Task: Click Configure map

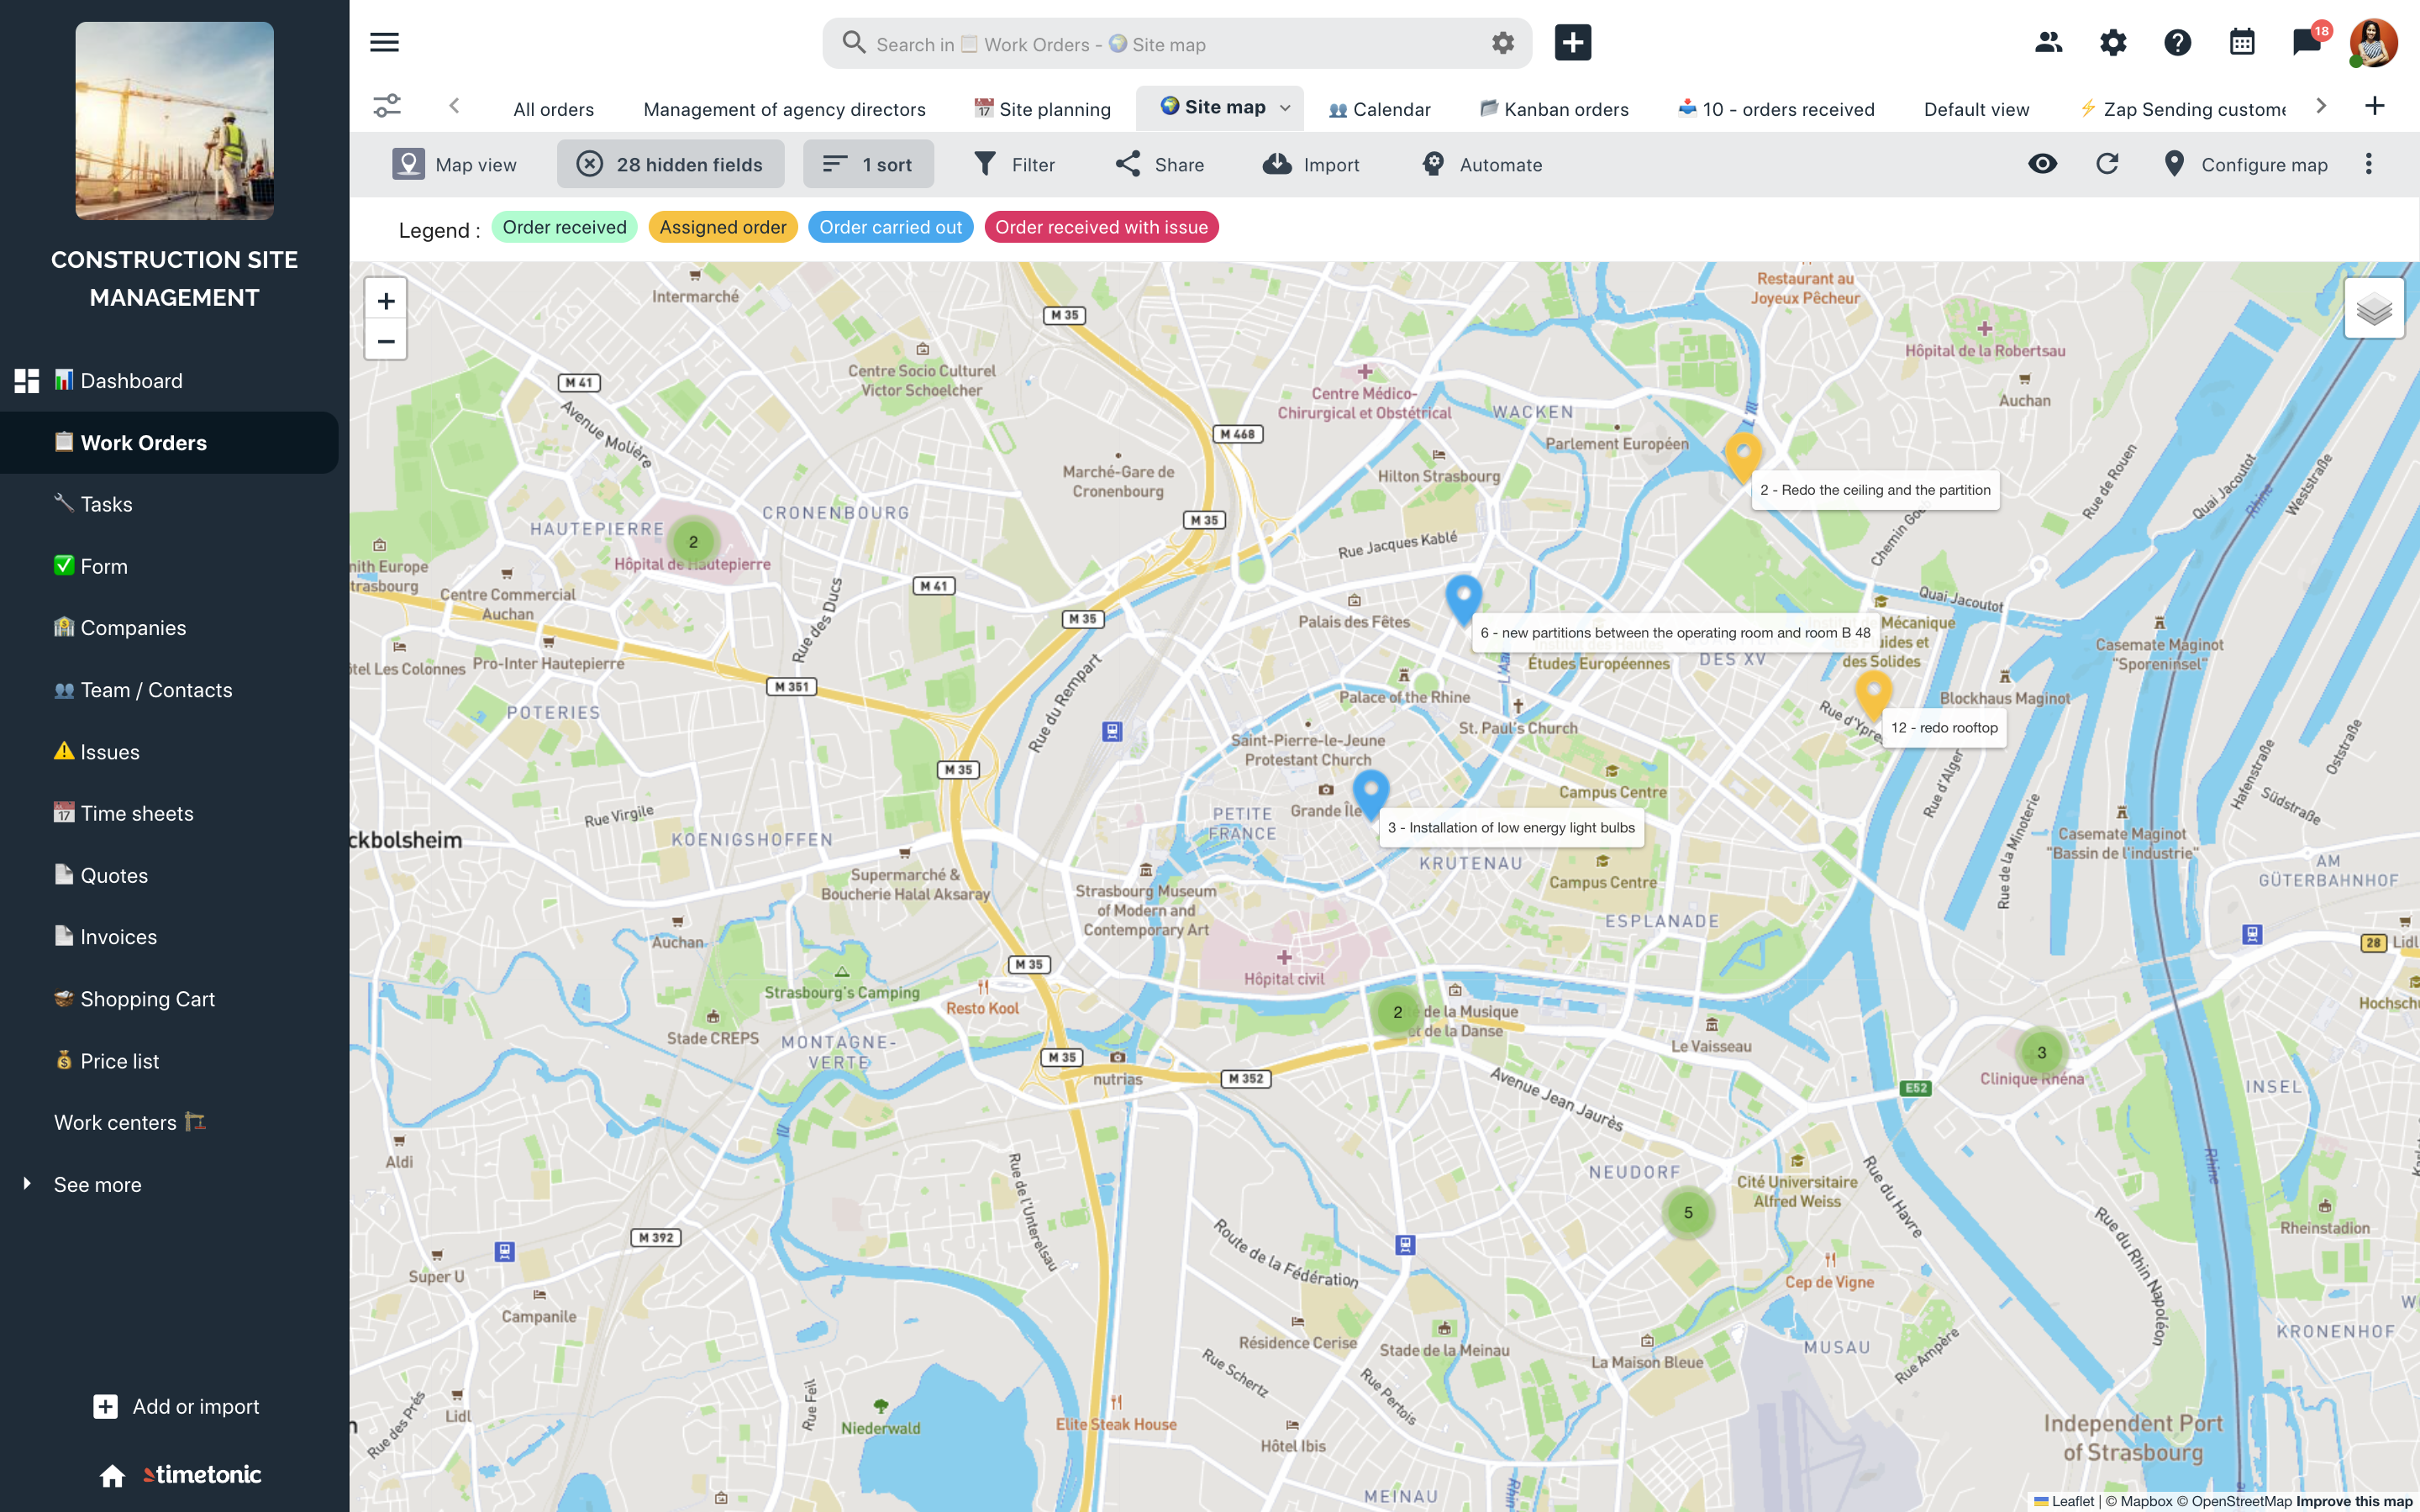Action: pyautogui.click(x=2245, y=164)
